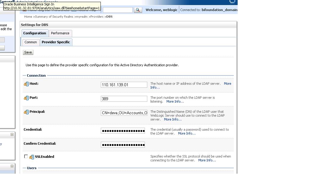Click the DBS breadcrumb text
This screenshot has height=179, width=328.
point(109,16)
